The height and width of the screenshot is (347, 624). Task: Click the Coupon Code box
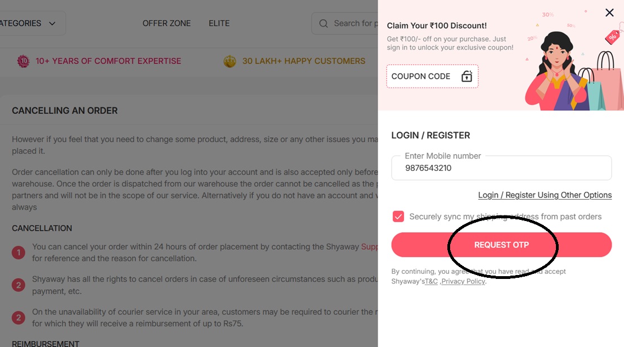coord(432,76)
